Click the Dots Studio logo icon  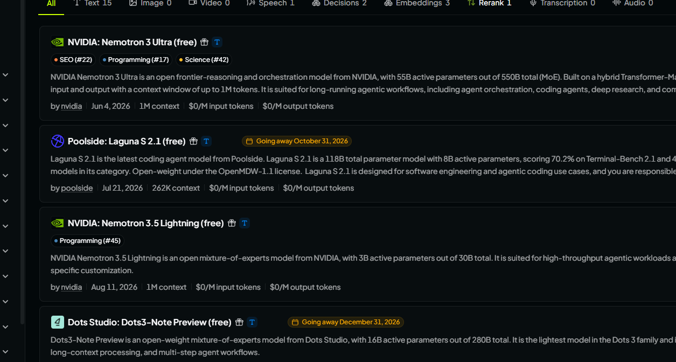pos(57,322)
